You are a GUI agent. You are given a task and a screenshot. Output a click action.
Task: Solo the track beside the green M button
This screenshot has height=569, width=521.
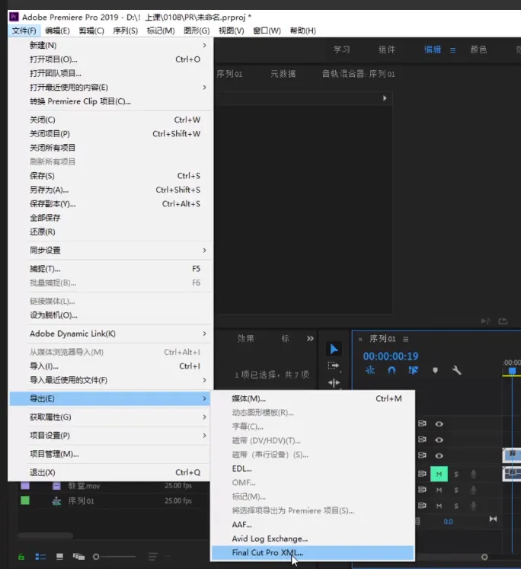[x=456, y=474]
